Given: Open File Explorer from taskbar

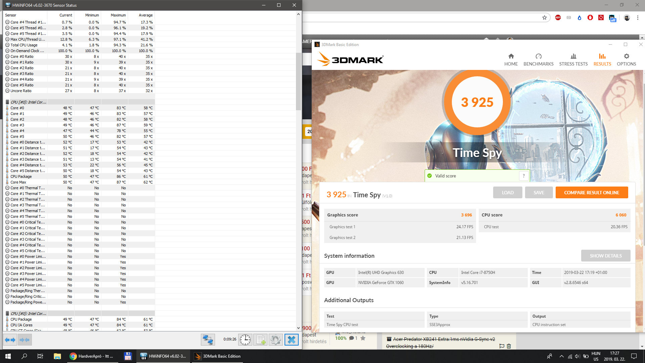Looking at the screenshot, I should [x=57, y=356].
